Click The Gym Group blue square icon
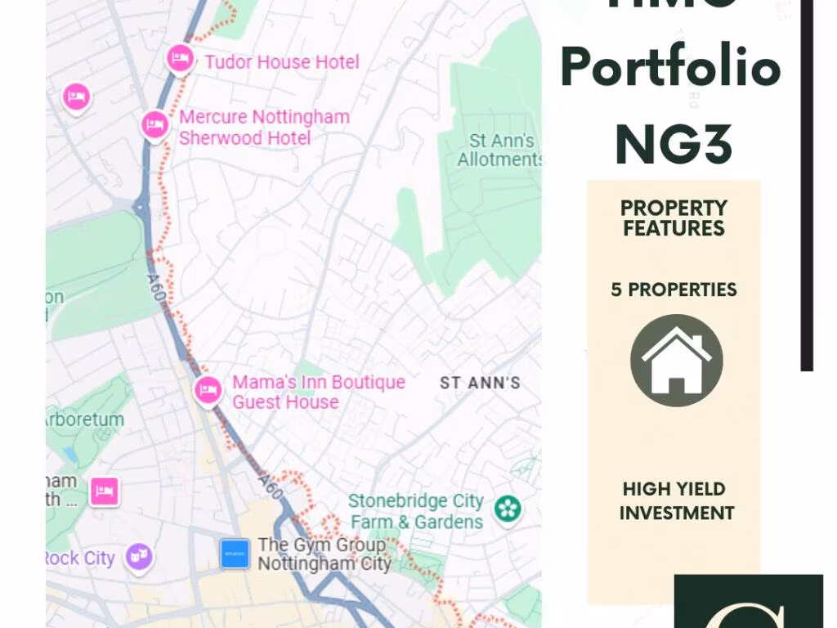Screen dimensions: 837x628 pos(235,554)
